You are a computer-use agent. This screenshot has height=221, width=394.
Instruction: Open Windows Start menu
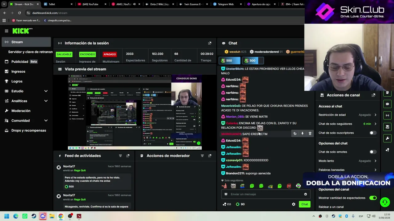click(x=6, y=216)
